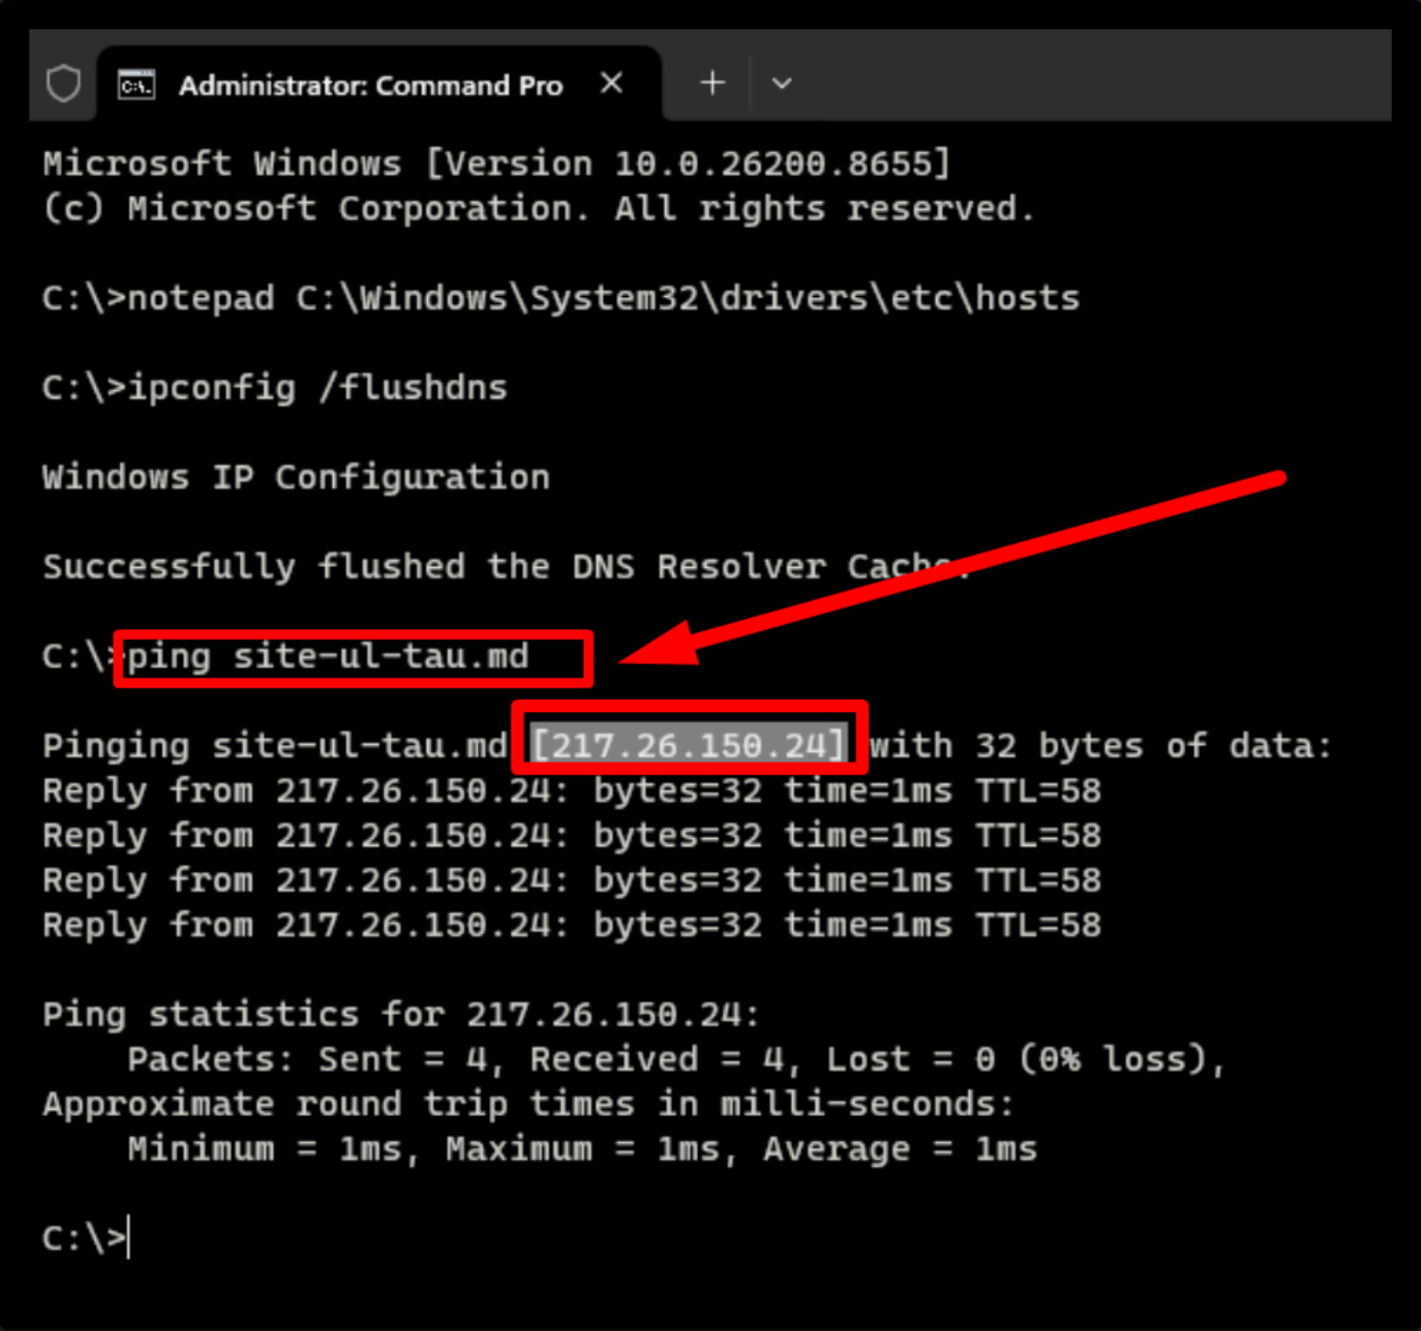
Task: Click the administrator shield icon
Action: [63, 84]
